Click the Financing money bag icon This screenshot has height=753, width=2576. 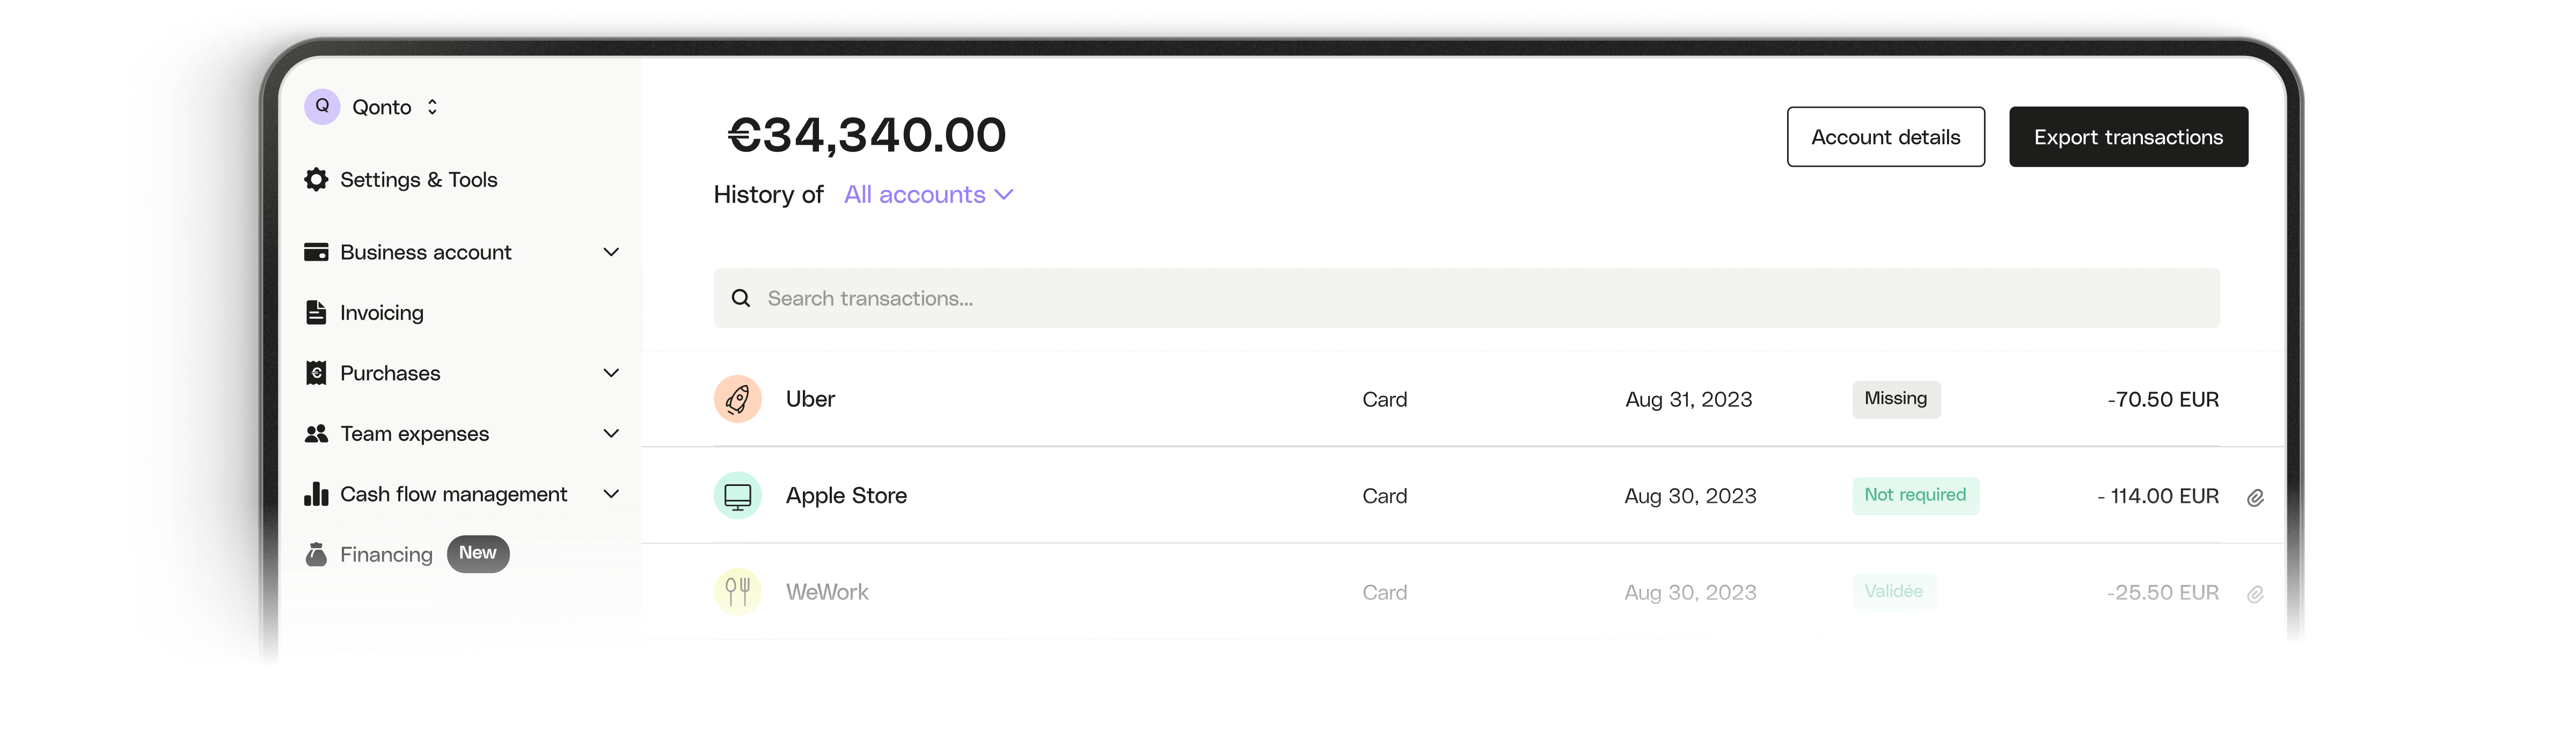pos(316,554)
